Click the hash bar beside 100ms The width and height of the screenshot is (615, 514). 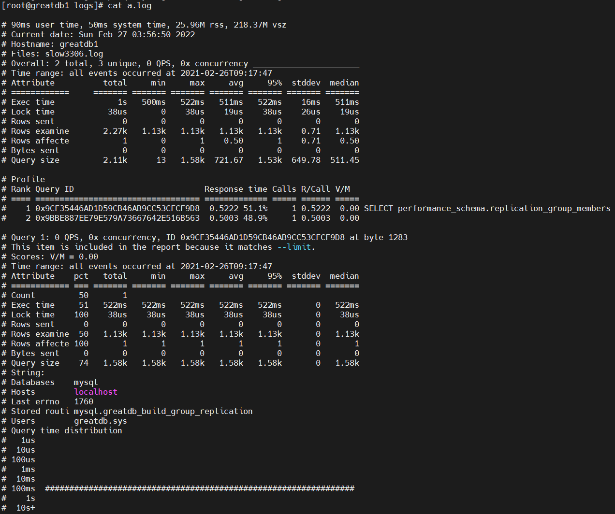[200, 488]
